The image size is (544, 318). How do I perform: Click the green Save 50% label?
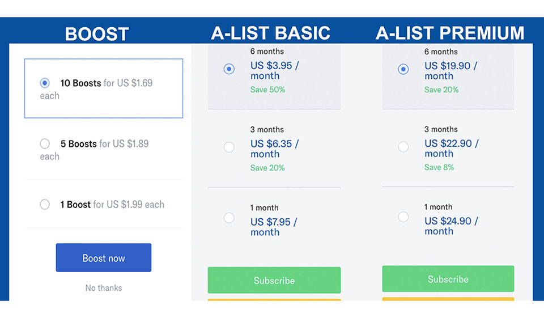point(267,90)
